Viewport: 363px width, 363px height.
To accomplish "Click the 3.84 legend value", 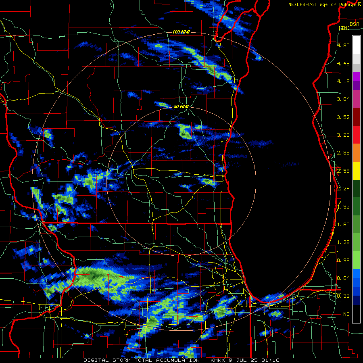I will 343,99.
